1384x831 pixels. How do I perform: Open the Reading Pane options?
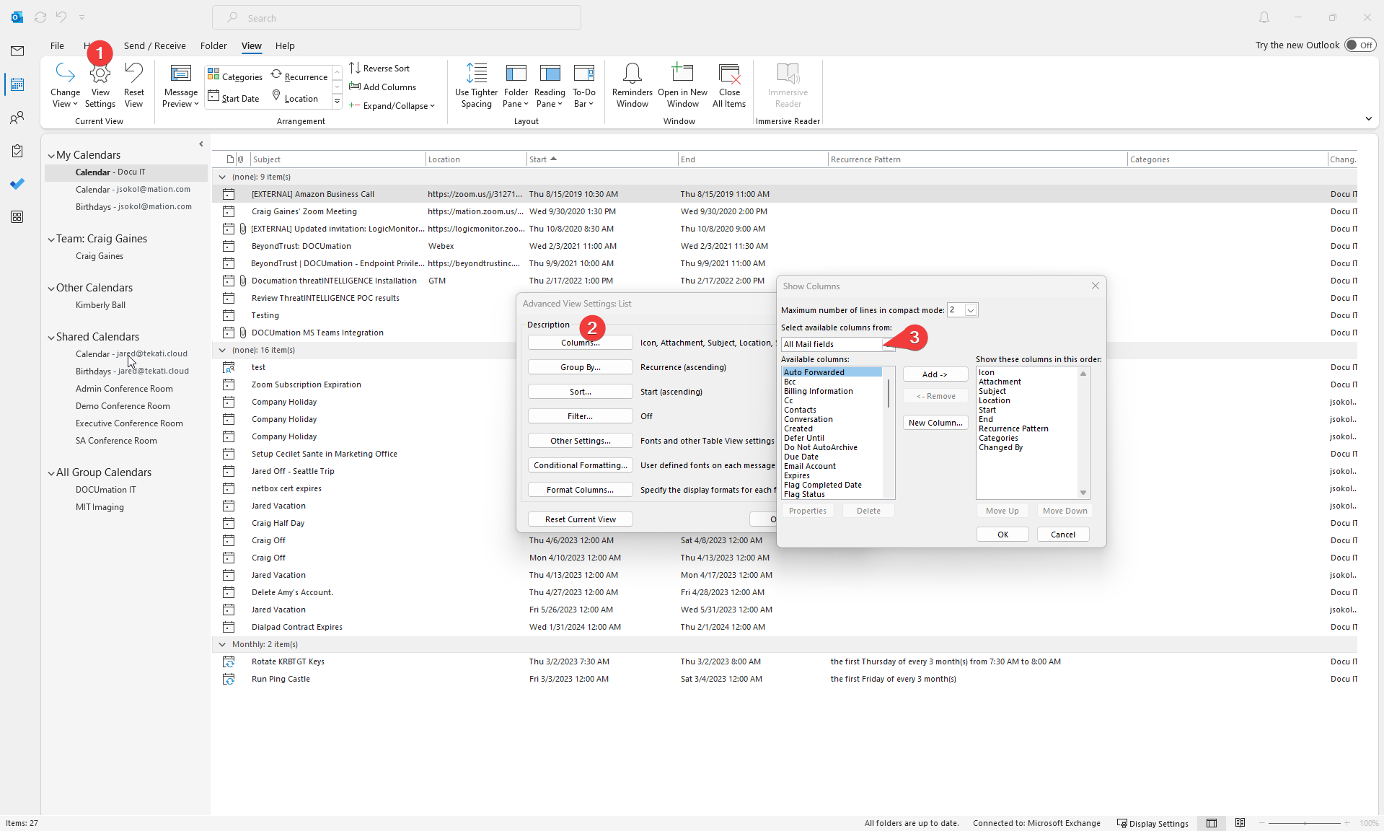[550, 86]
